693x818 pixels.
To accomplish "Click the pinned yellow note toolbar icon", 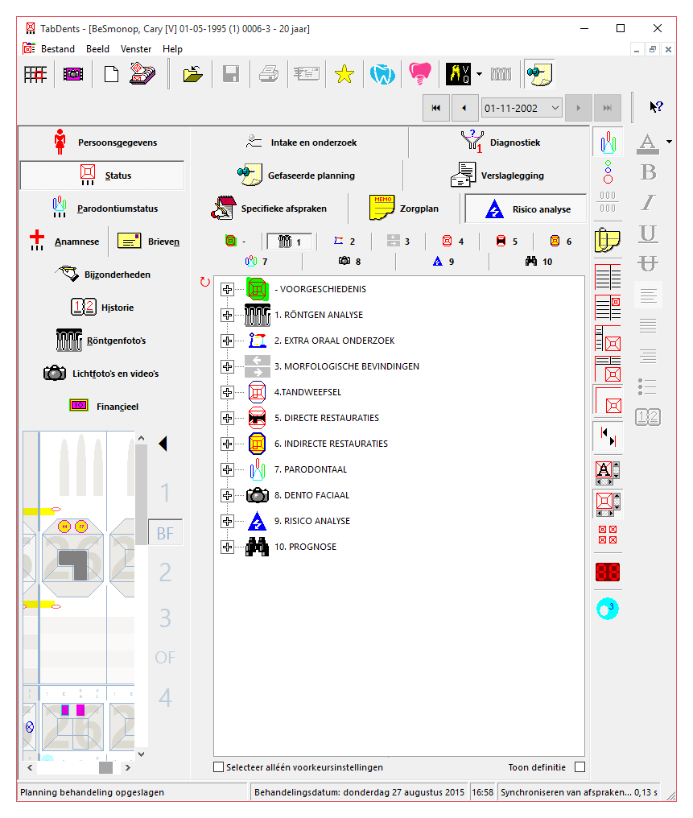I will (x=539, y=74).
